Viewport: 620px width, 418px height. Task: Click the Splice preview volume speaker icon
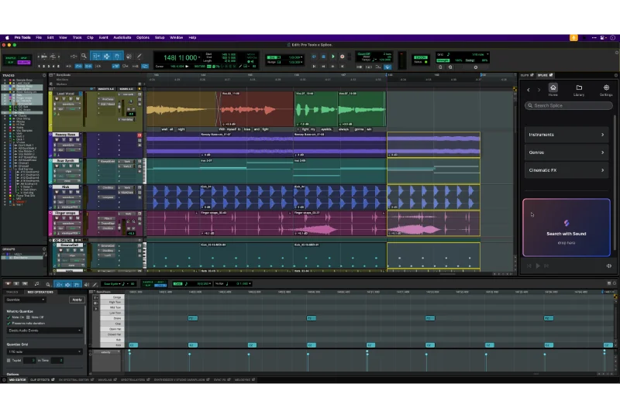click(609, 266)
